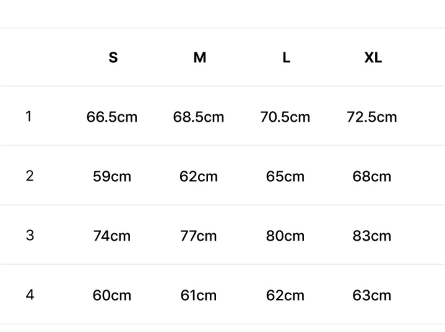Image resolution: width=445 pixels, height=332 pixels.
Task: Click the 63cm value under XL
Action: [x=372, y=295]
